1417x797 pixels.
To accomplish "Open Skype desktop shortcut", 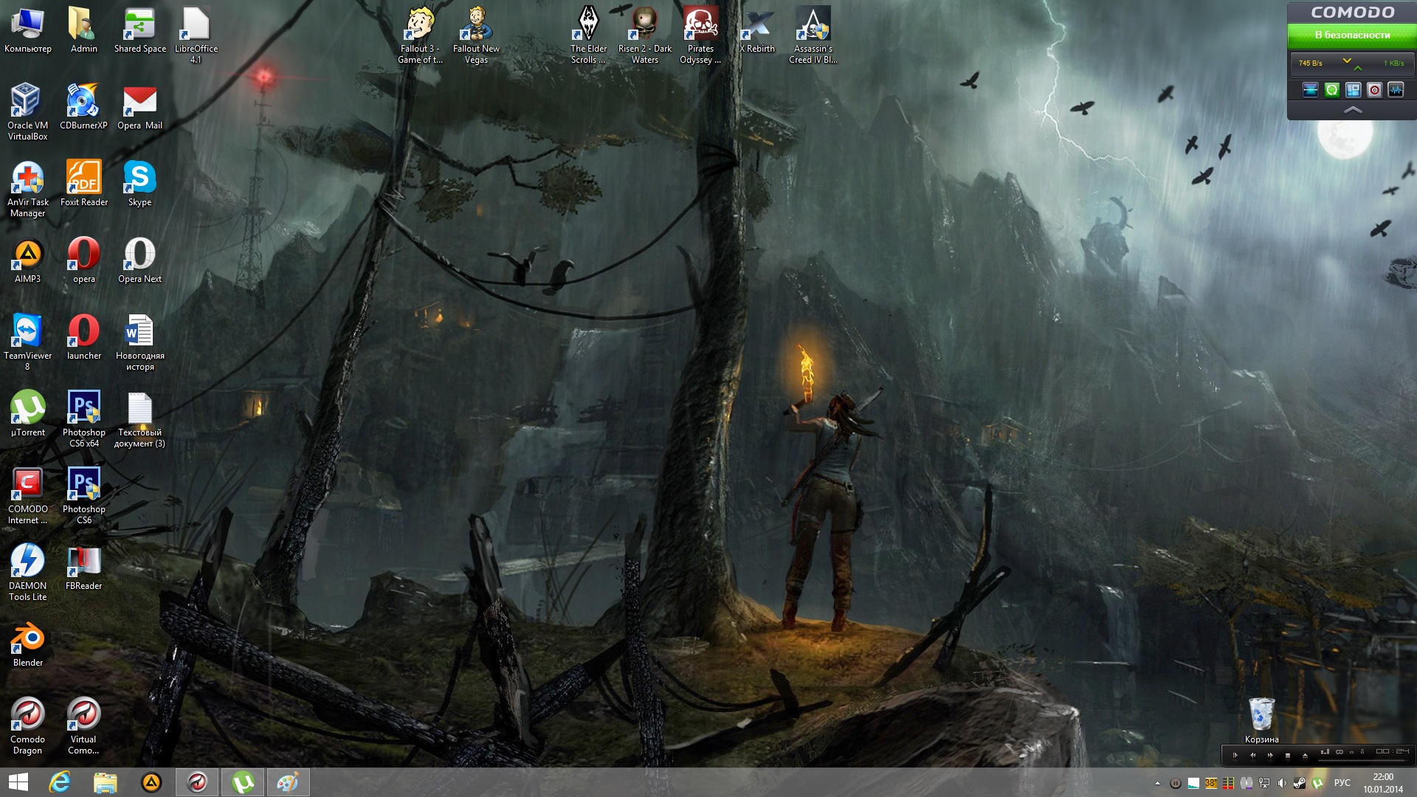I will click(139, 178).
